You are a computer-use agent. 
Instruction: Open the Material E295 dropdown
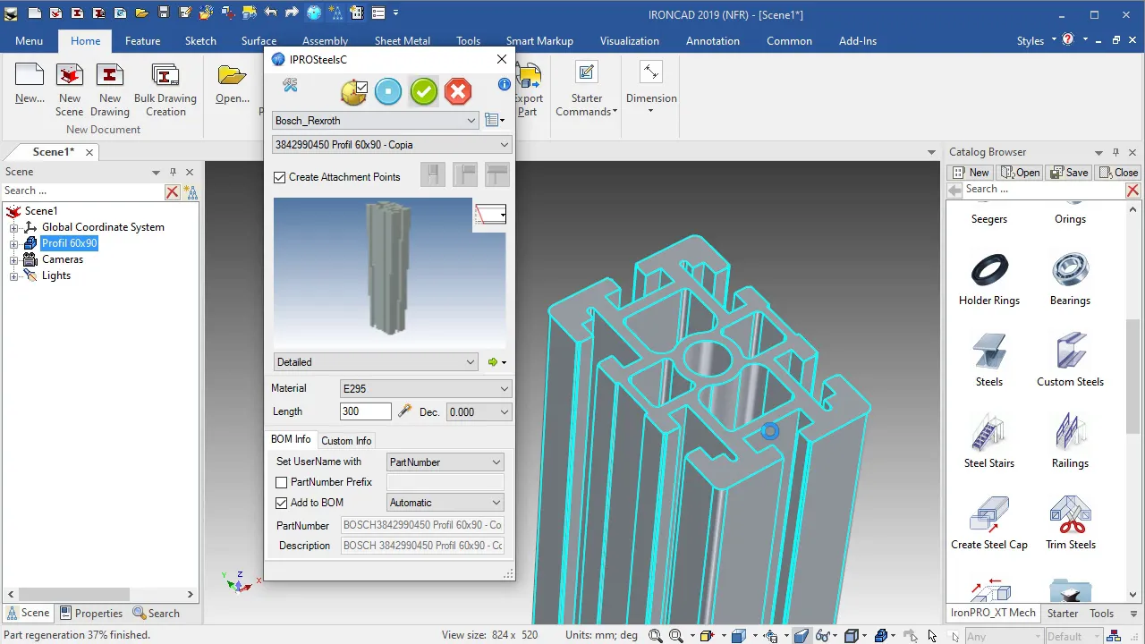(426, 389)
